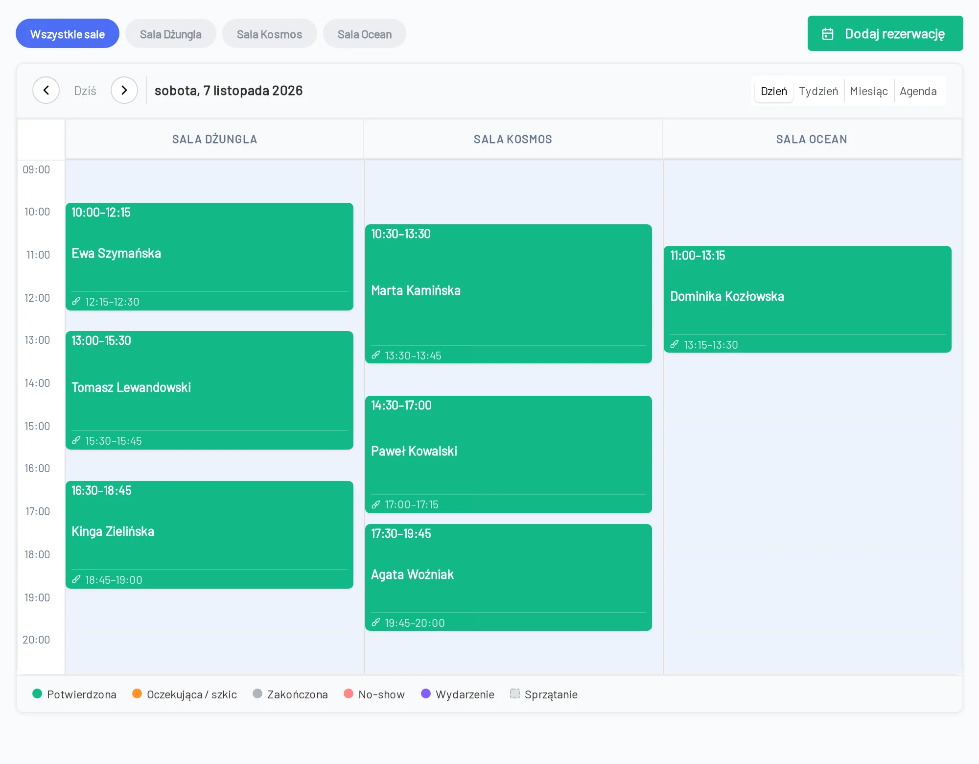Click the Dziś button
979x764 pixels.
tap(85, 91)
